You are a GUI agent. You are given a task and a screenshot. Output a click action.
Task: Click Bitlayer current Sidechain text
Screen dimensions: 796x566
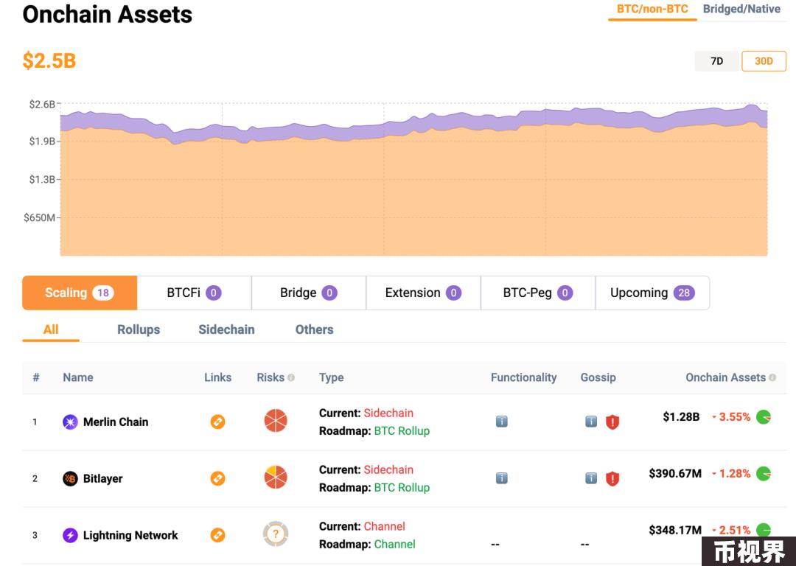(388, 469)
